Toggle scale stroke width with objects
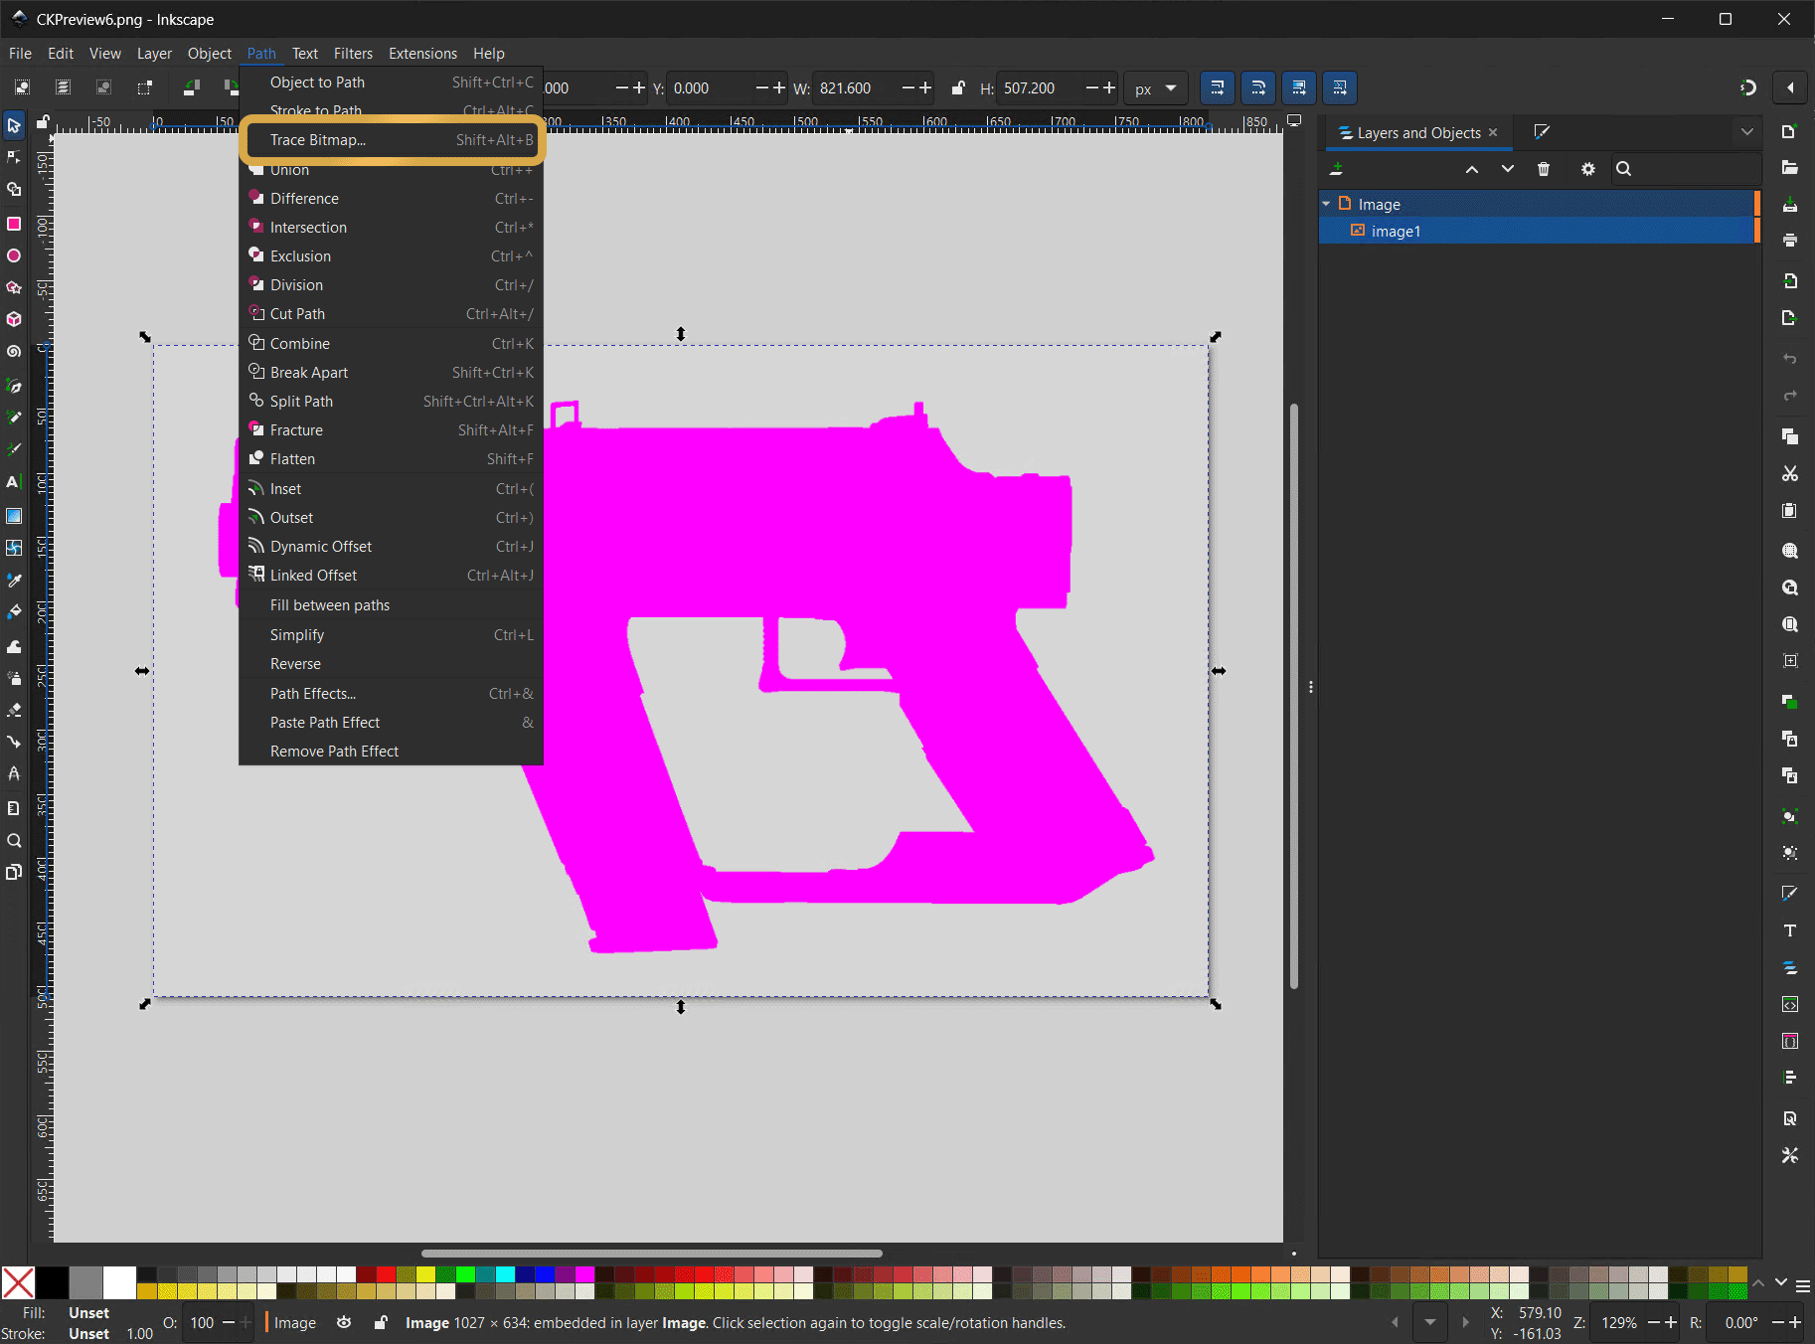 [x=1218, y=87]
